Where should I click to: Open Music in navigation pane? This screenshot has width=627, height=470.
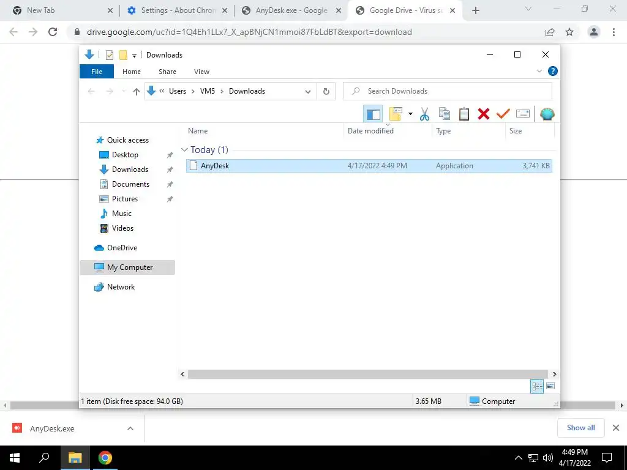(x=122, y=214)
